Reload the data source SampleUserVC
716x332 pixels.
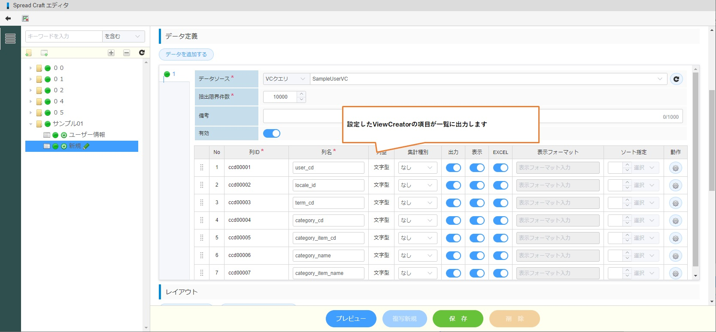[676, 79]
